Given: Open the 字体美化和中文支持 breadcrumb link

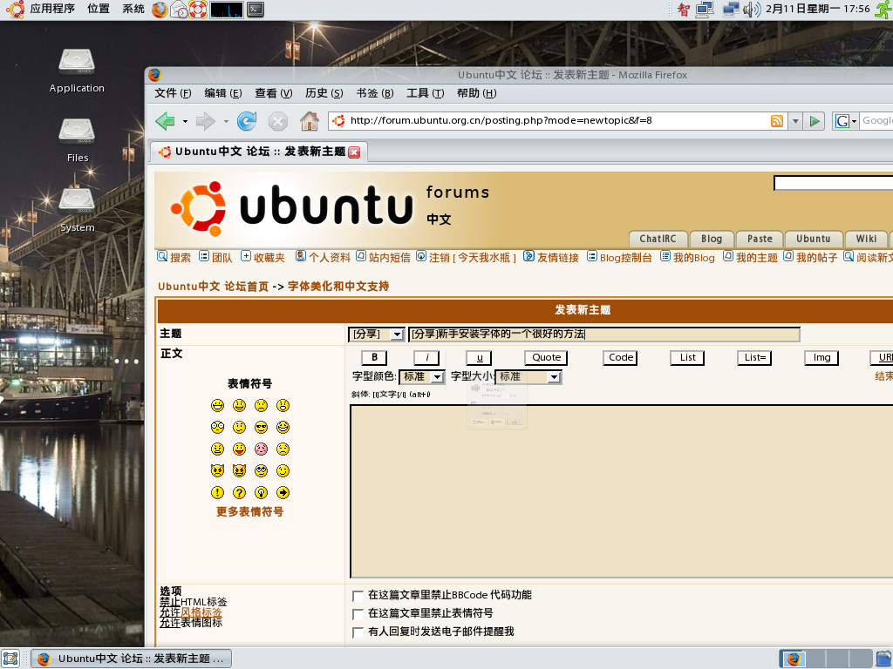Looking at the screenshot, I should [338, 286].
